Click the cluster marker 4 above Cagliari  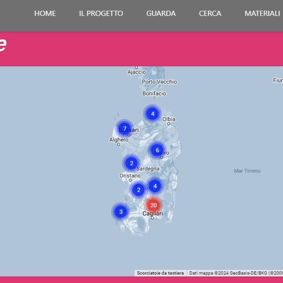point(155,186)
